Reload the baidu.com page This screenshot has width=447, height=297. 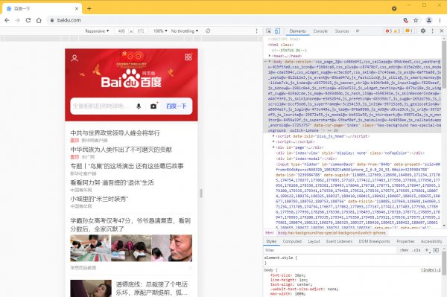pos(28,20)
